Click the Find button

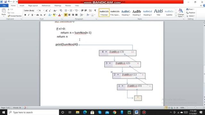tap(190, 9)
